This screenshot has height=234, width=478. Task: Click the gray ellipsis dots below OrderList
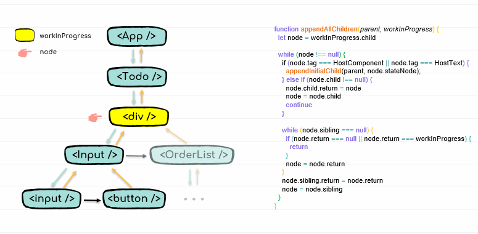(194, 200)
